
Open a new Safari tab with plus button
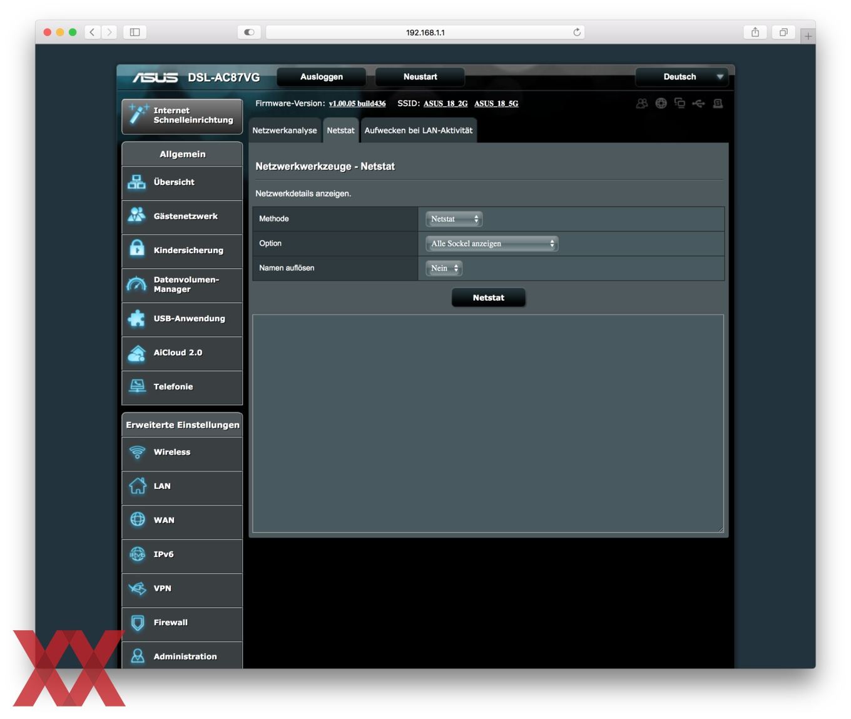[x=808, y=36]
